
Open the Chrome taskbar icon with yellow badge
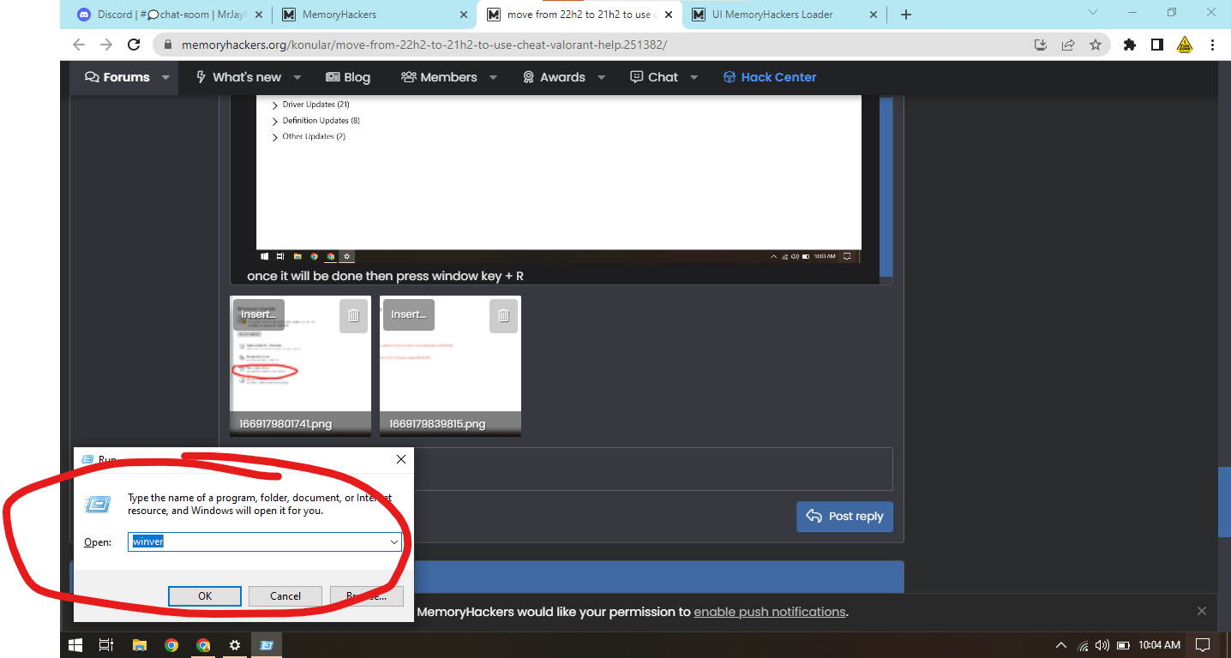click(x=203, y=645)
